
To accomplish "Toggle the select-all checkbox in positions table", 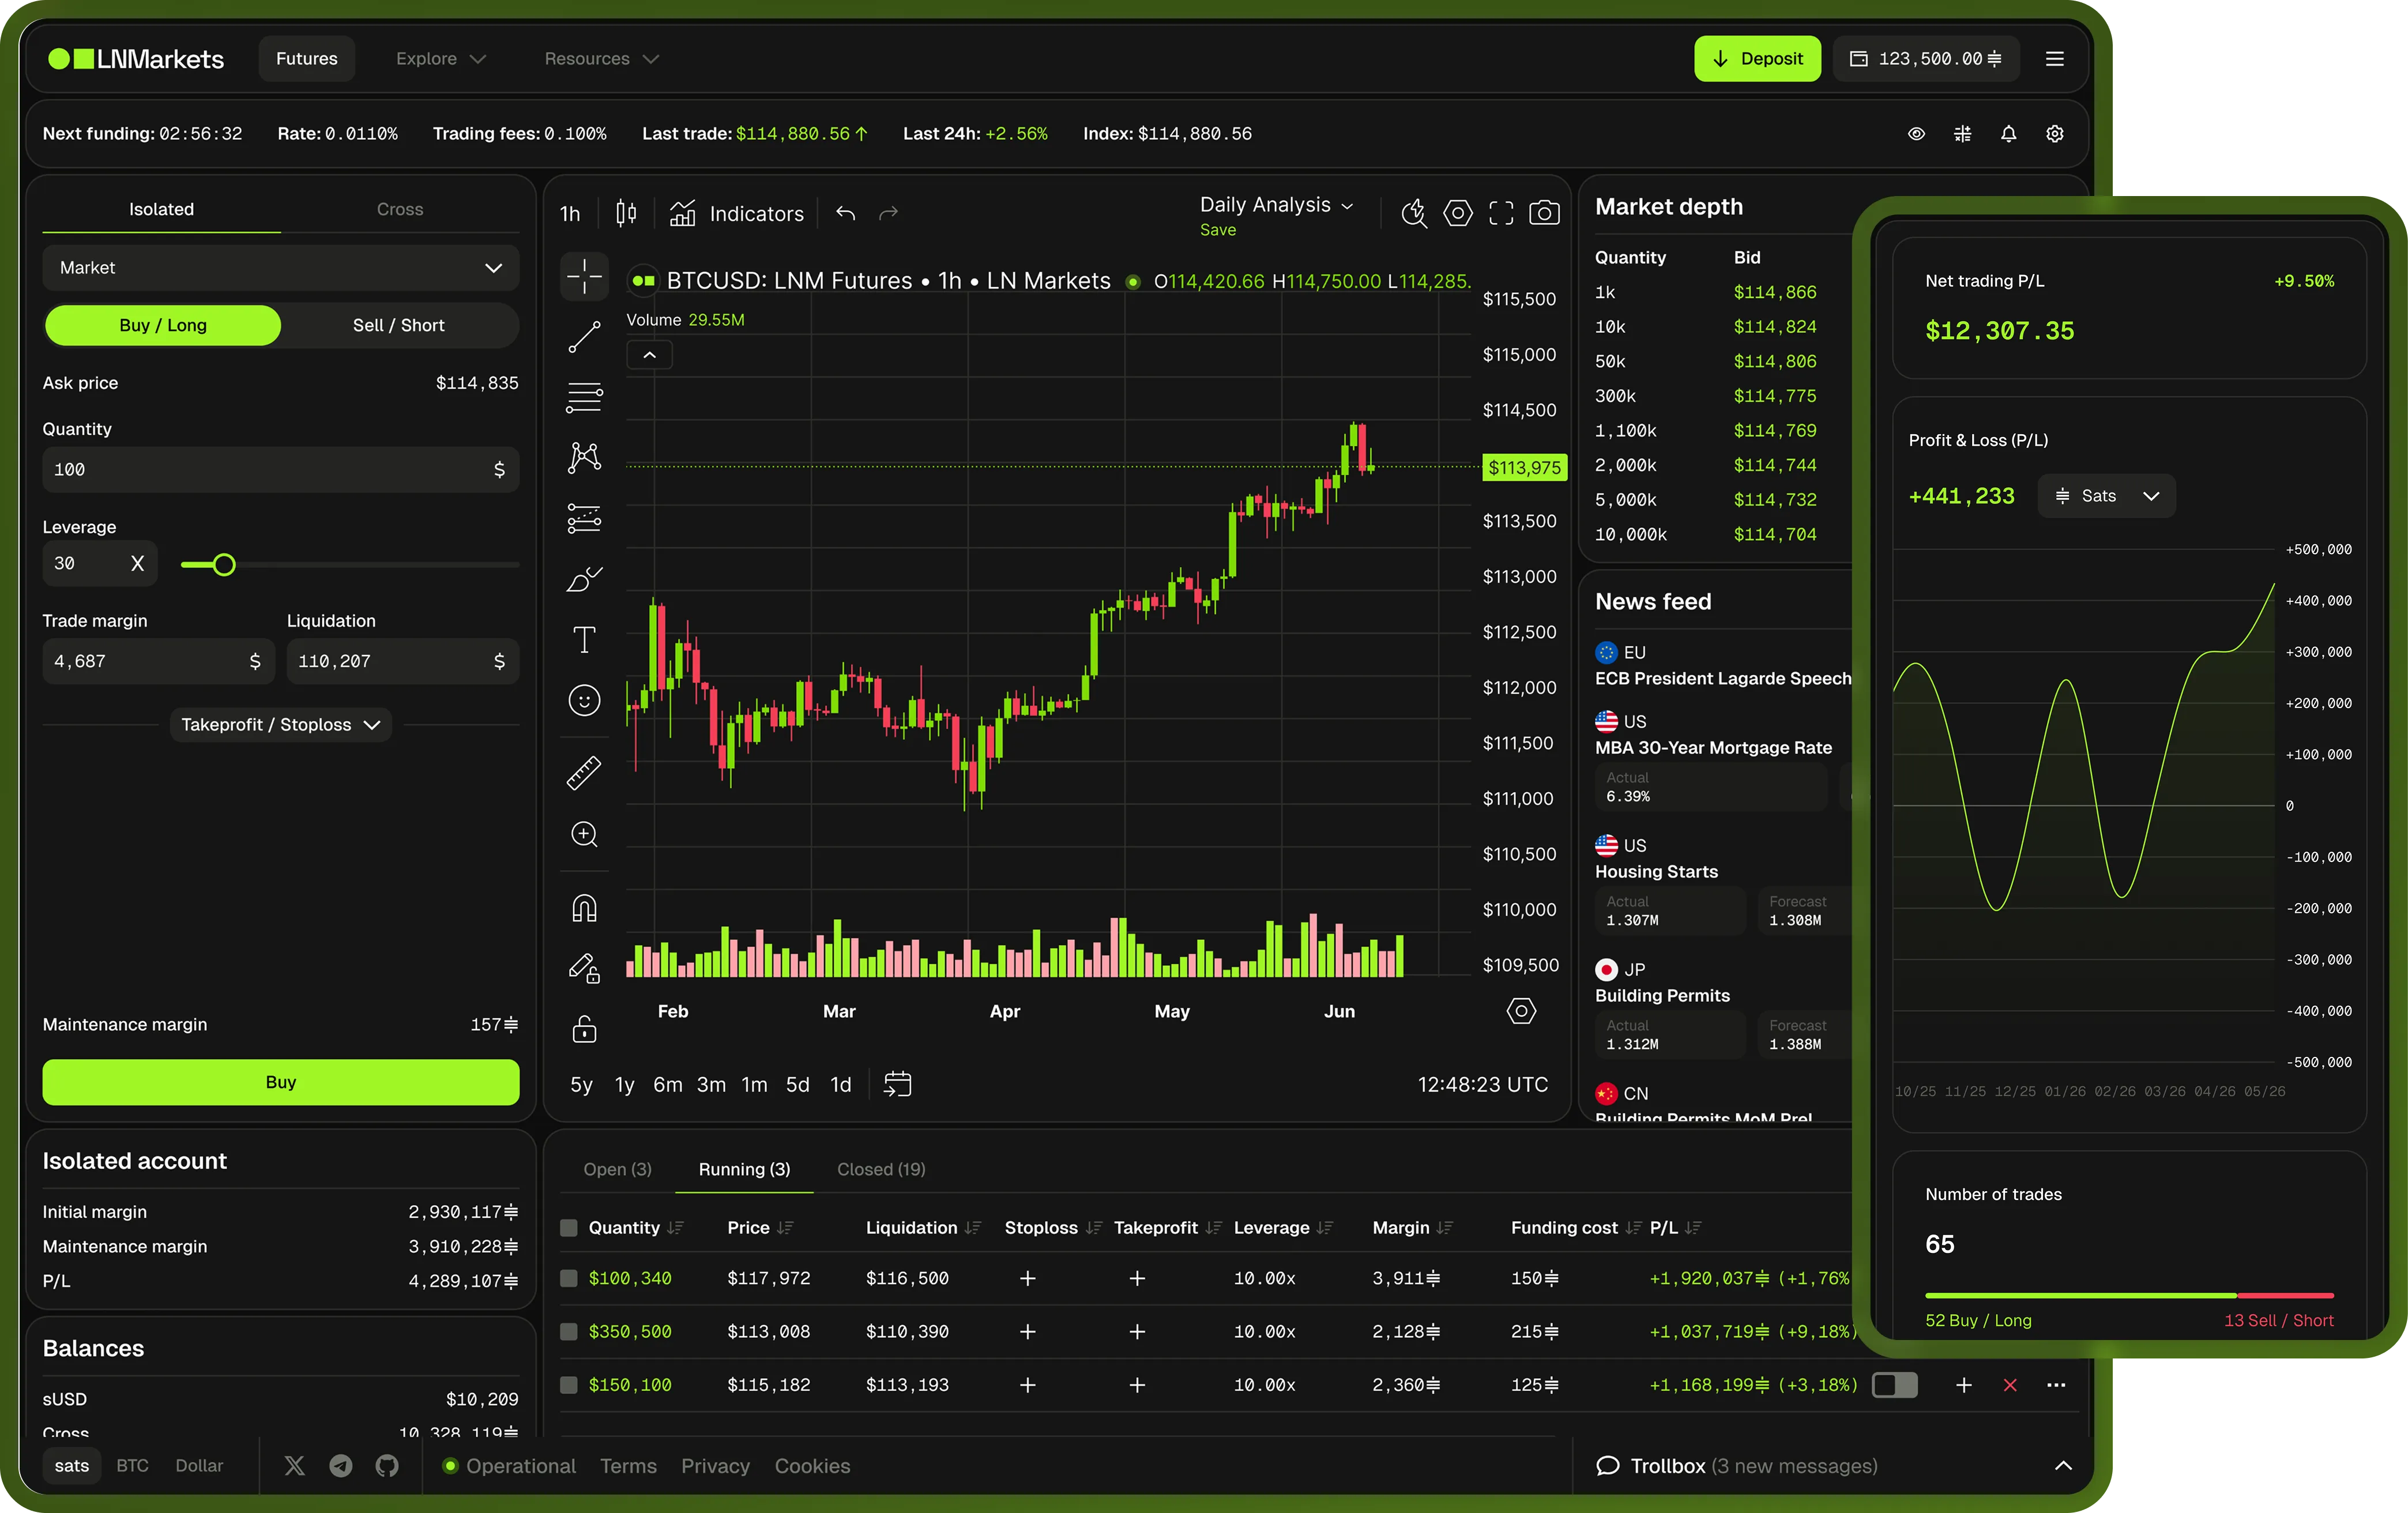I will tap(569, 1228).
